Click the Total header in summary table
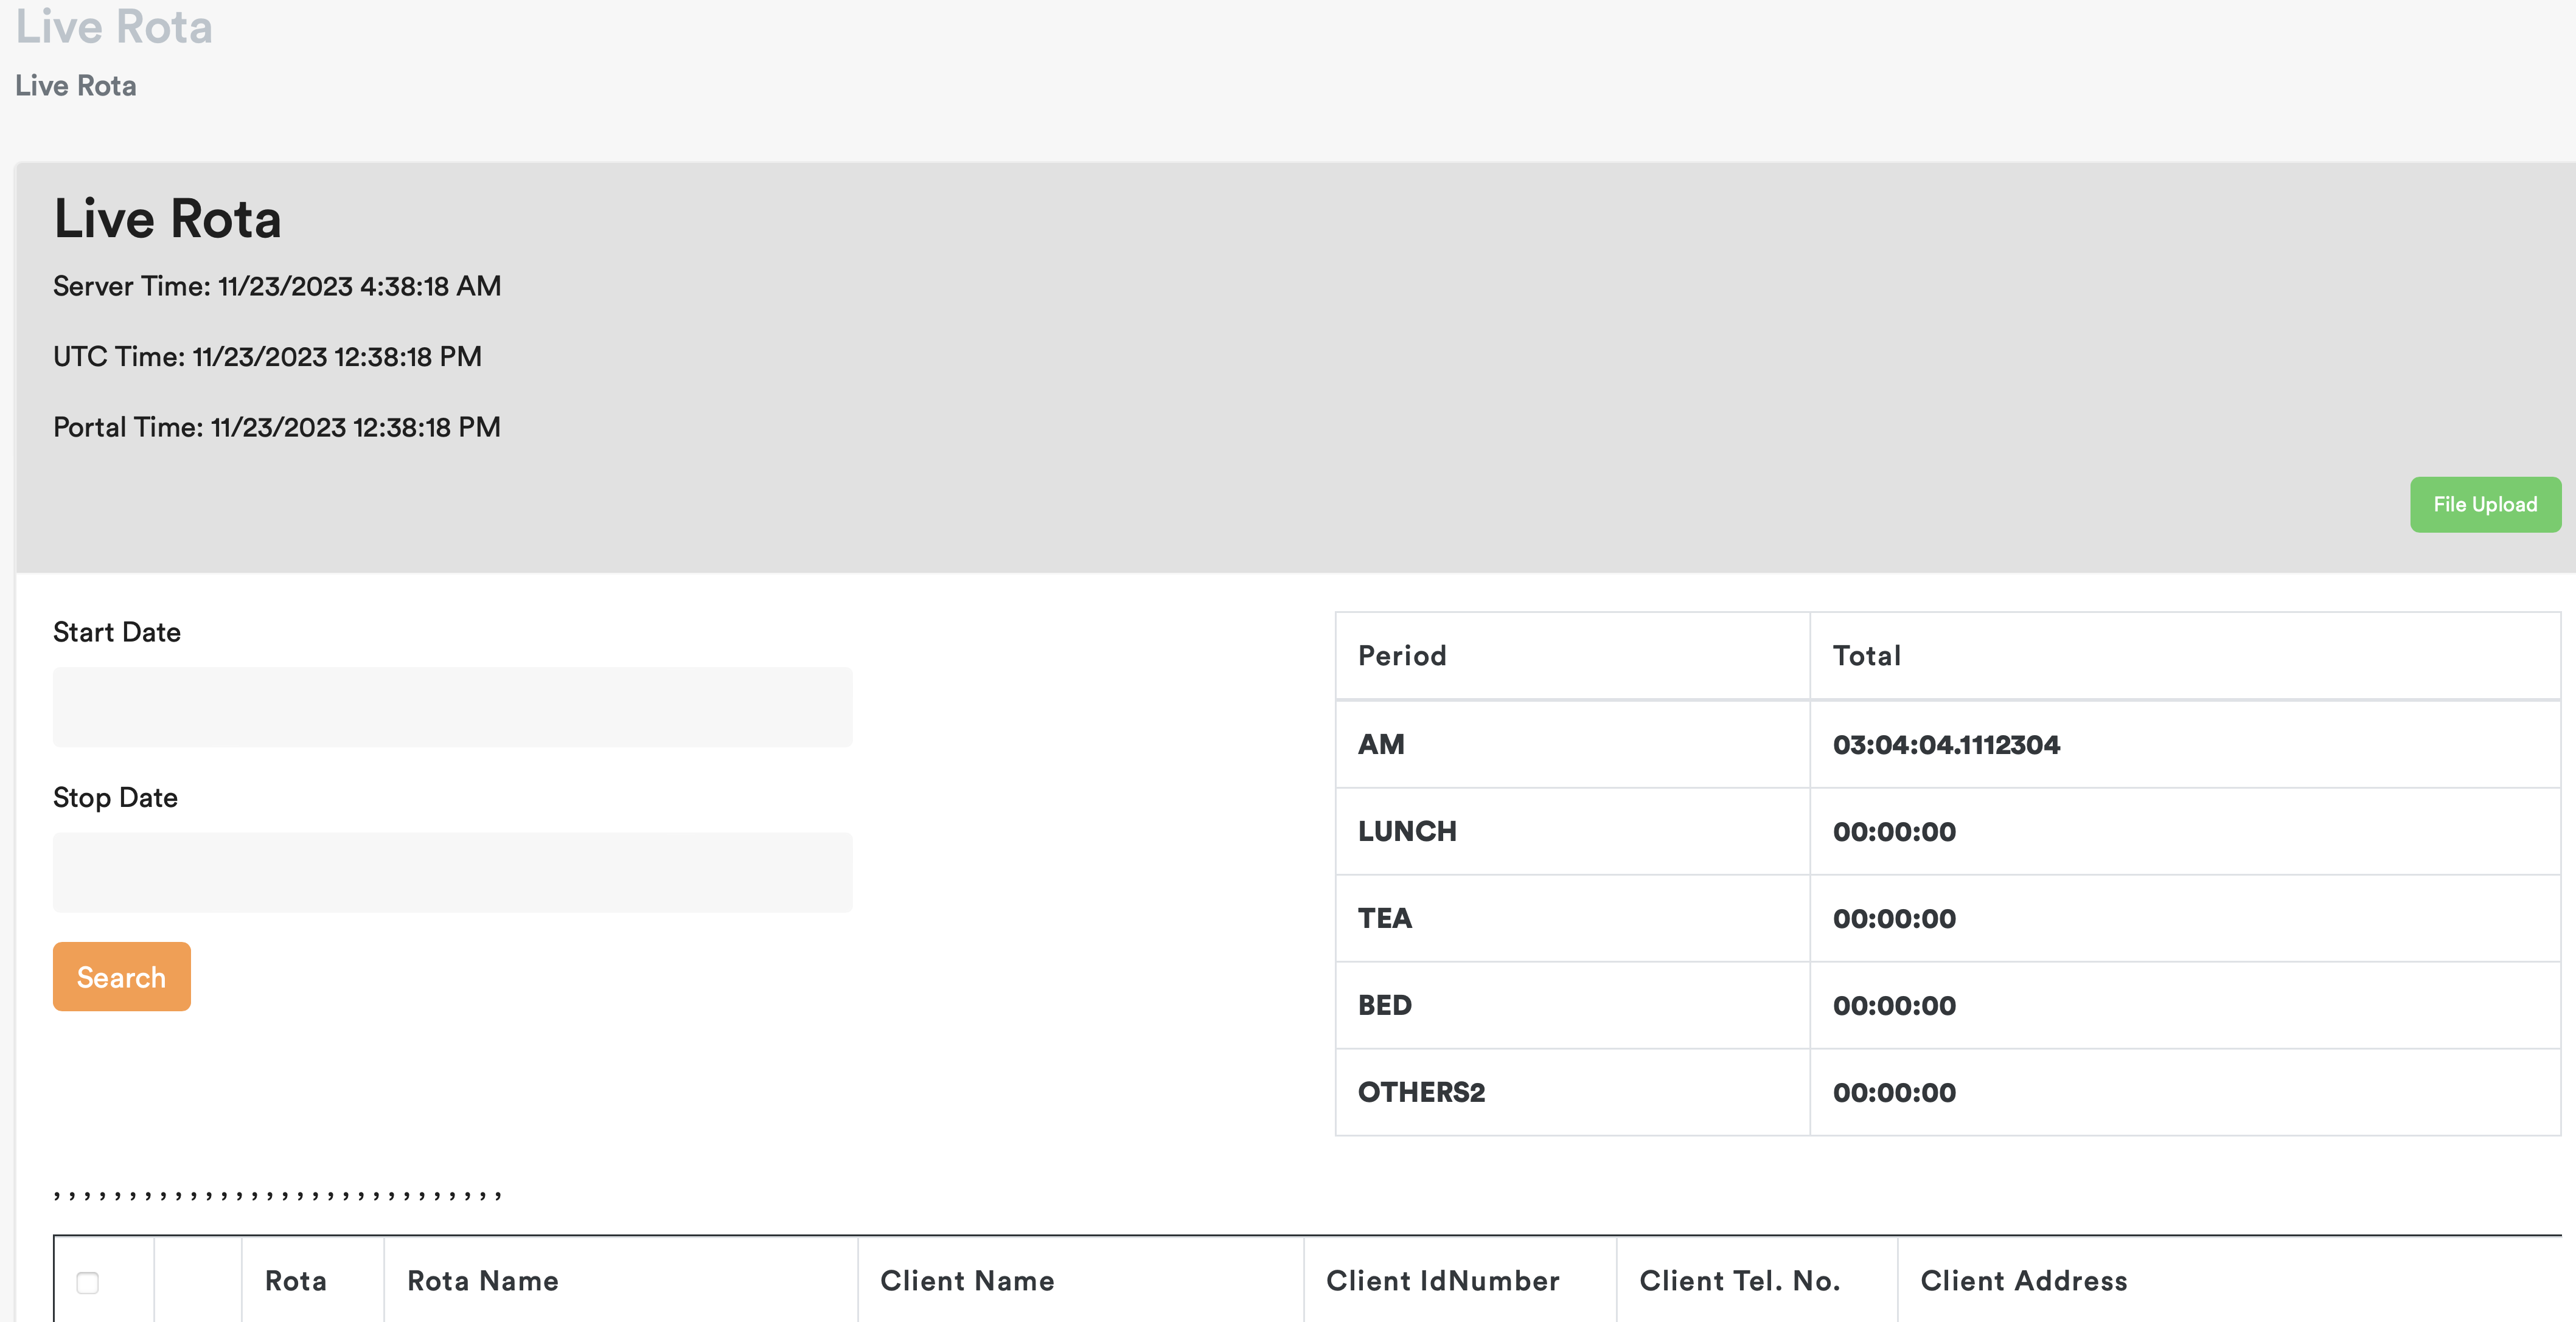The width and height of the screenshot is (2576, 1322). (1866, 656)
